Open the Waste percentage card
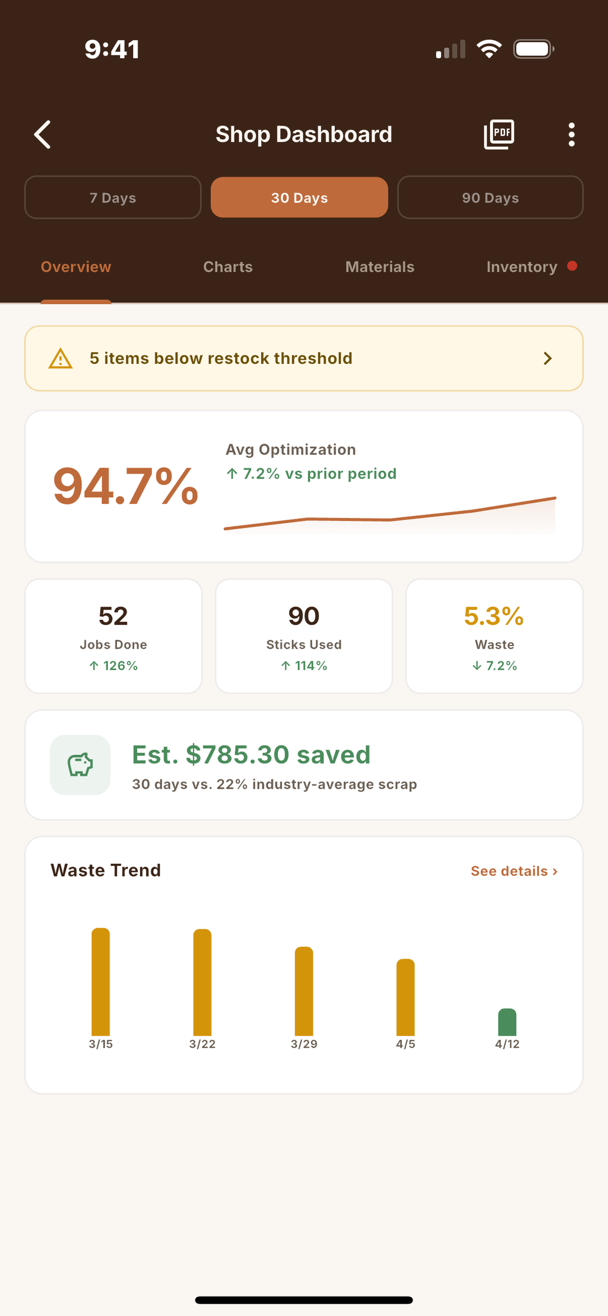This screenshot has width=608, height=1316. click(494, 636)
